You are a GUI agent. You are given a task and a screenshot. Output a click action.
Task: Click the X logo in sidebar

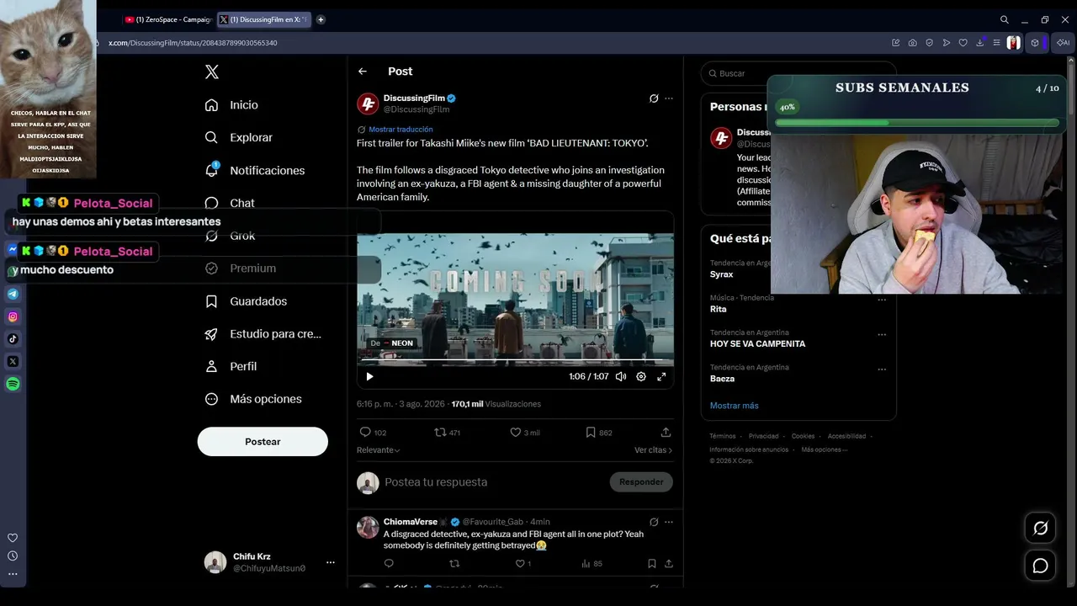pos(212,72)
